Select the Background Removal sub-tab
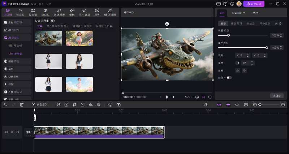 tap(237, 23)
